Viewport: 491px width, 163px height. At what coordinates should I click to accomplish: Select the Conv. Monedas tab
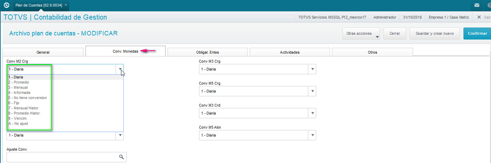(126, 51)
